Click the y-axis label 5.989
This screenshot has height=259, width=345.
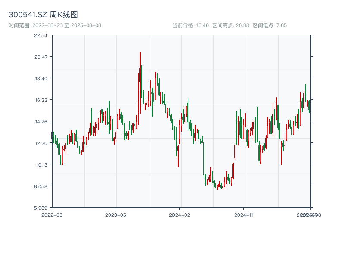coord(41,208)
